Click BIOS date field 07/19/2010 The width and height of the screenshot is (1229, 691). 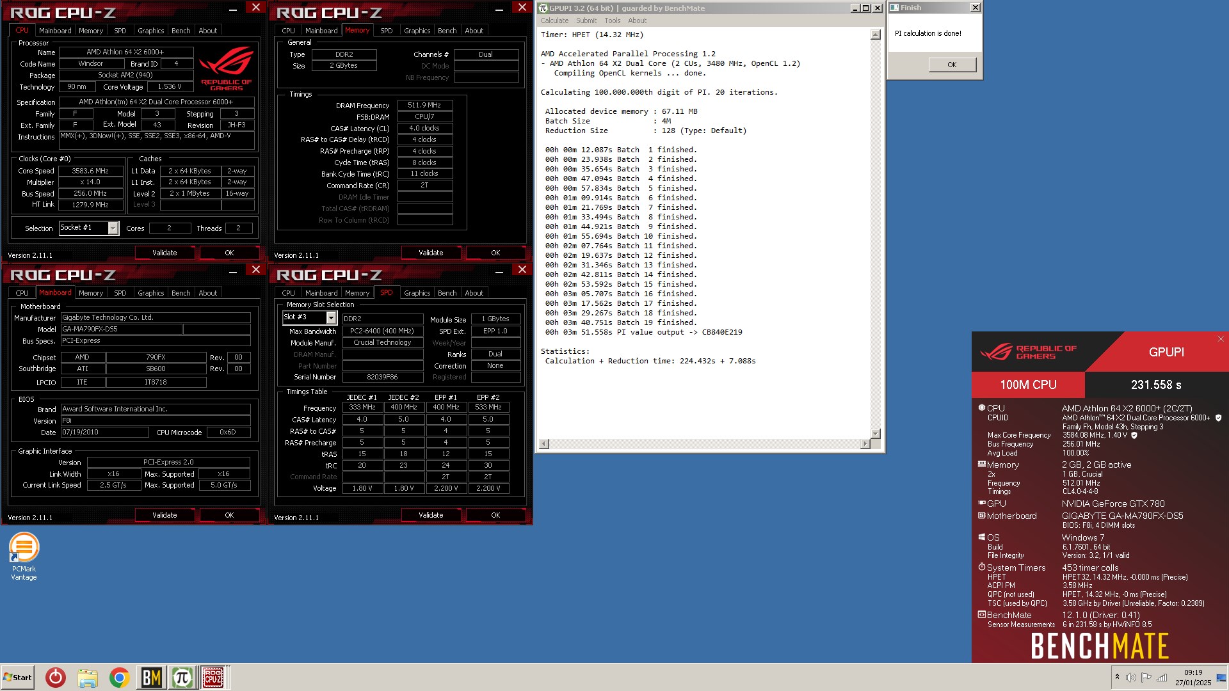point(105,433)
